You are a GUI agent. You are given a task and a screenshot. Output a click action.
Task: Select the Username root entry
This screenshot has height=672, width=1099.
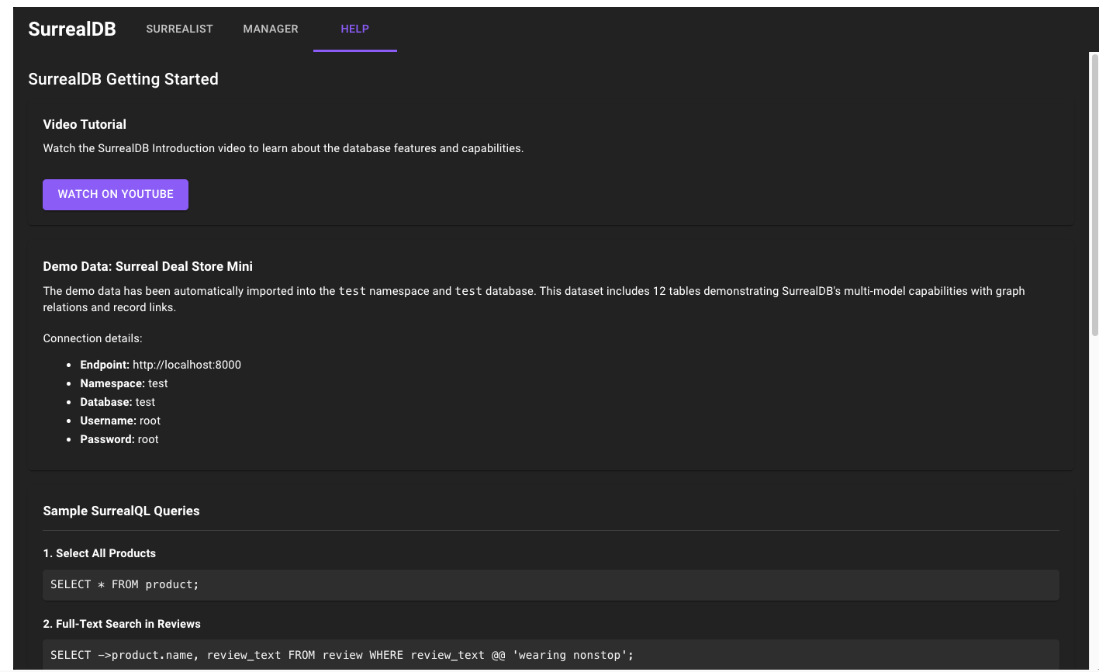pyautogui.click(x=120, y=420)
